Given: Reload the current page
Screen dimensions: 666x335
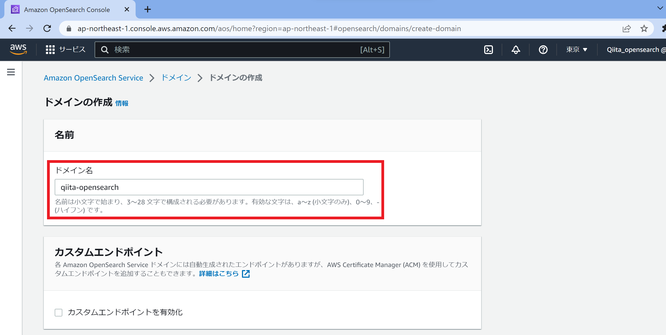Looking at the screenshot, I should (47, 28).
